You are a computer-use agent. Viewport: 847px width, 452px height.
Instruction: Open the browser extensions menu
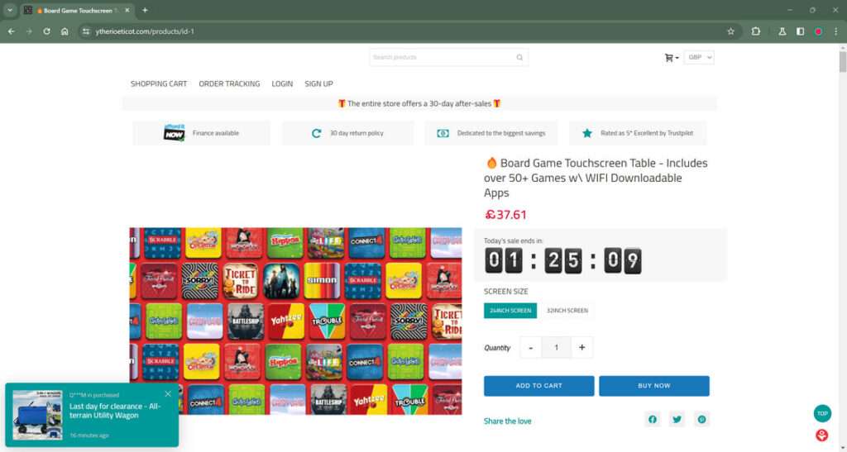(x=756, y=31)
